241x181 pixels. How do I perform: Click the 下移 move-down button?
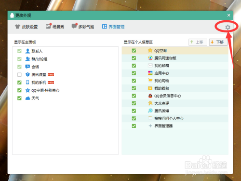218,42
